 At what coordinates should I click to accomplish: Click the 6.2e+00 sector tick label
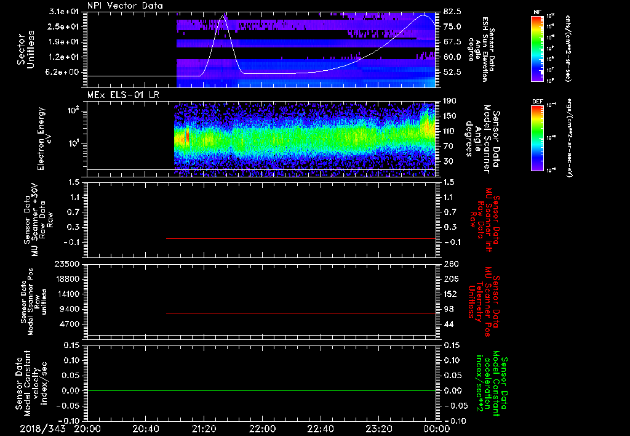pyautogui.click(x=64, y=72)
